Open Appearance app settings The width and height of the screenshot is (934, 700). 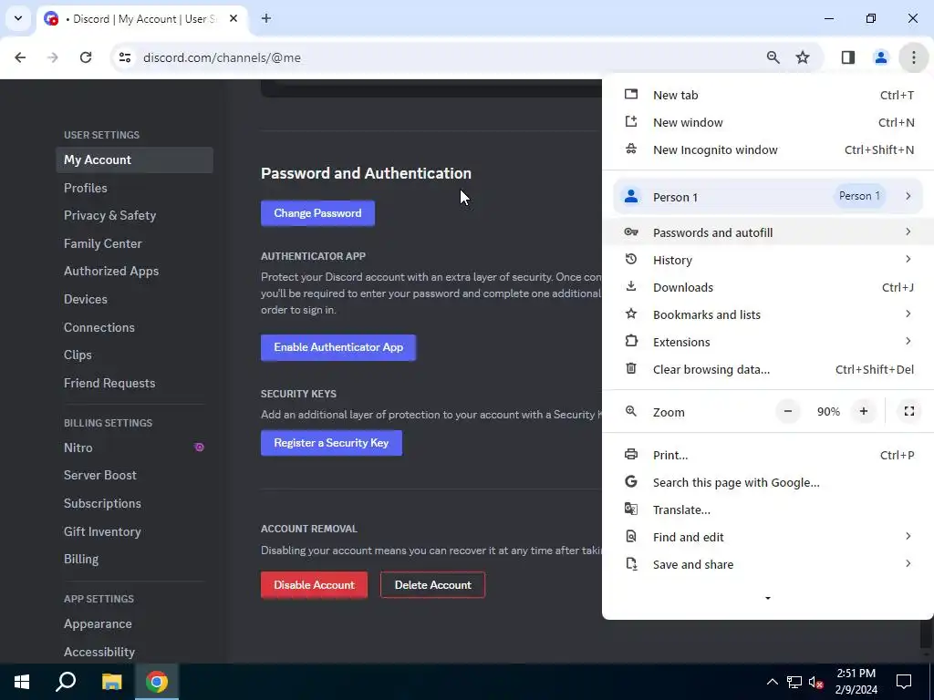pos(135,623)
